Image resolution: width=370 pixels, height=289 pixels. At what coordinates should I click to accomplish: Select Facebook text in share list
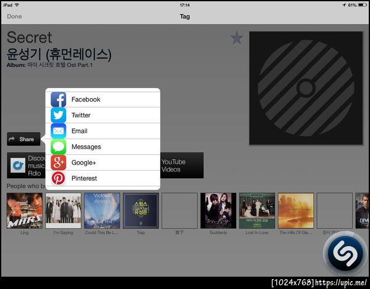(x=86, y=99)
